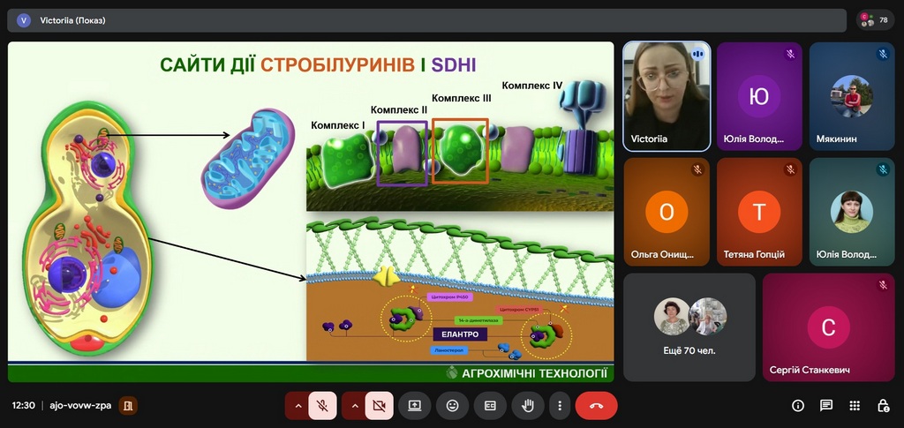Image resolution: width=904 pixels, height=428 pixels.
Task: Expand video settings chevron
Action: point(354,406)
